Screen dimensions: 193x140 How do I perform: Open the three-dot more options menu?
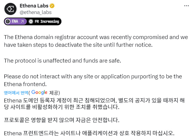tap(186, 6)
